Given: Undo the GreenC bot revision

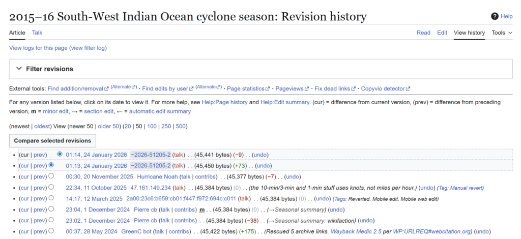Looking at the screenshot, I should tap(482, 231).
